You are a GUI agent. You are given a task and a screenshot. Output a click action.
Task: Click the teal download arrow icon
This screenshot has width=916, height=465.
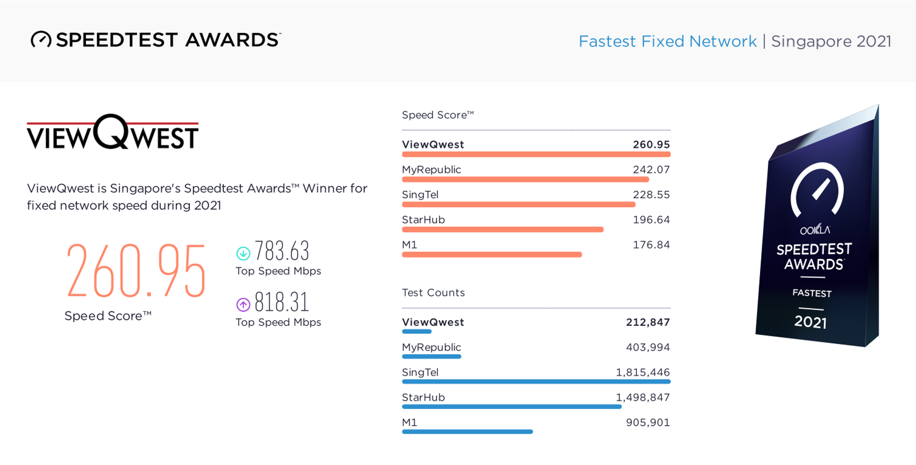(243, 253)
